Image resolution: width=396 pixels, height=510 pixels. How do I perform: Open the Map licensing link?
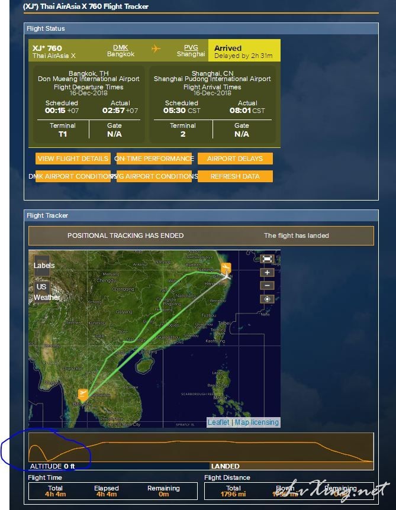point(257,422)
